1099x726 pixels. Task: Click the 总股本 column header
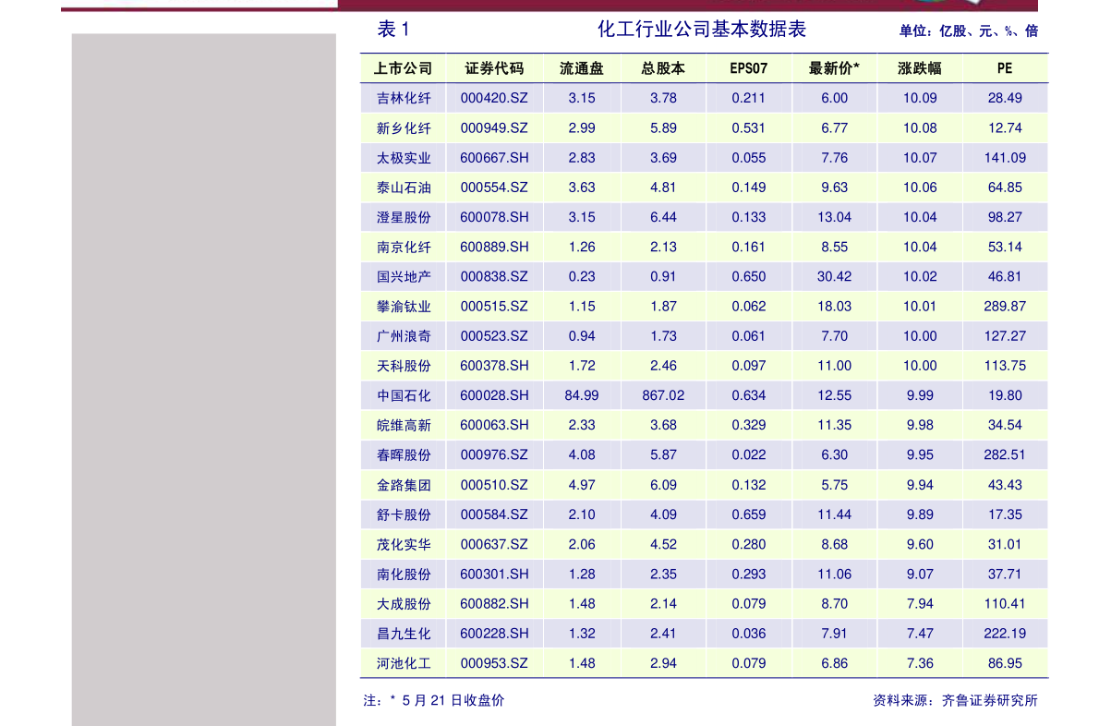click(663, 68)
